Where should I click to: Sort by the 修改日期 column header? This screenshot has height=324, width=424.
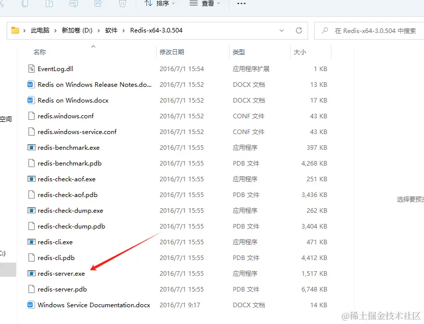point(172,52)
